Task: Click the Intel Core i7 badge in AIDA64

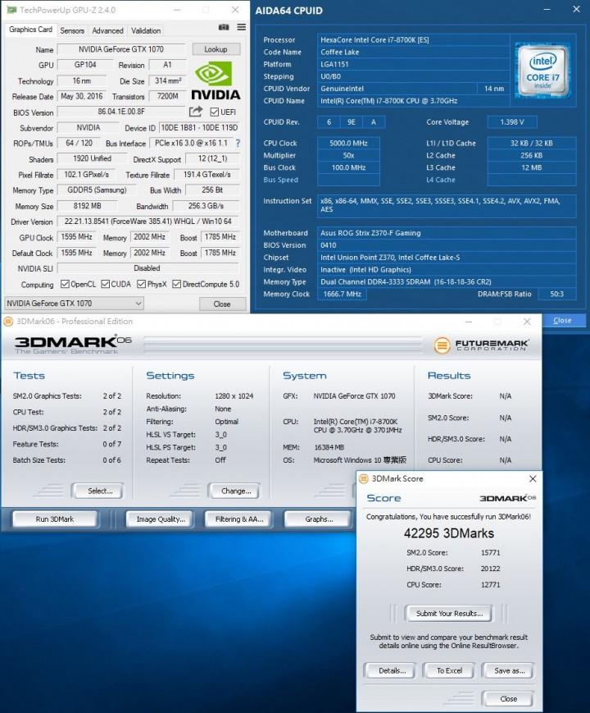Action: point(542,72)
